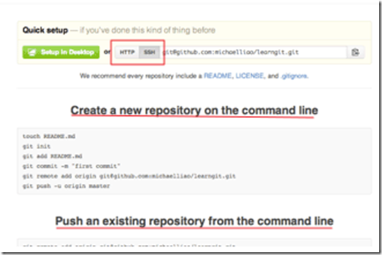This screenshot has width=382, height=255.
Task: Select the SSH protocol toggle
Action: (x=150, y=52)
